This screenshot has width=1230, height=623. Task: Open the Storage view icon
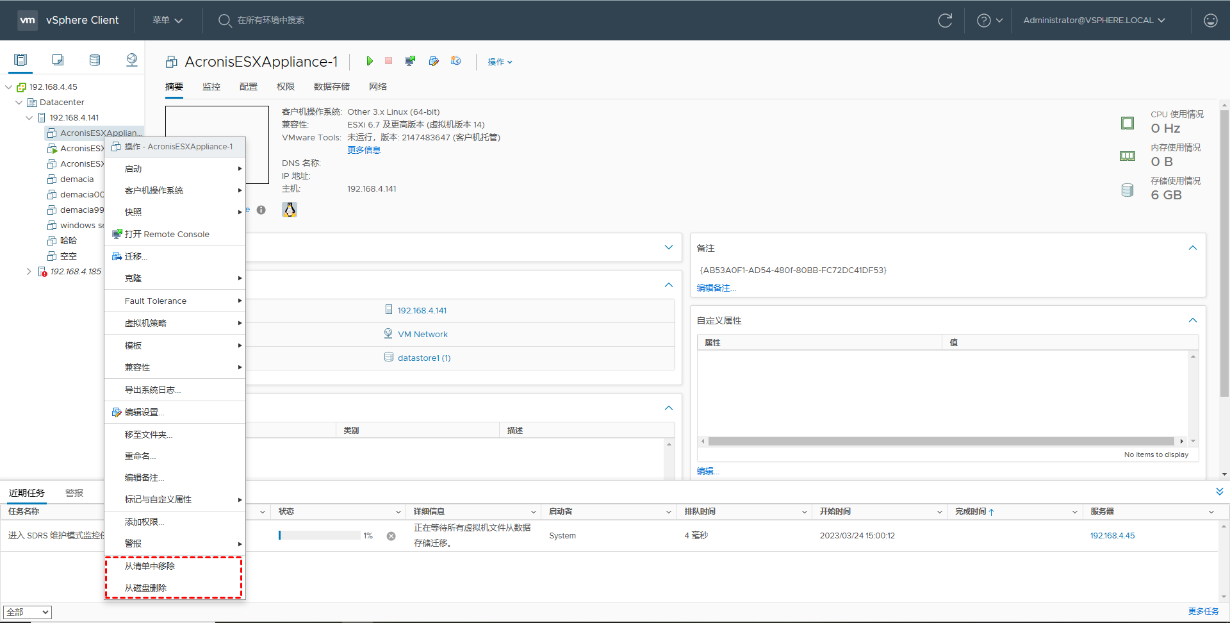tap(95, 60)
